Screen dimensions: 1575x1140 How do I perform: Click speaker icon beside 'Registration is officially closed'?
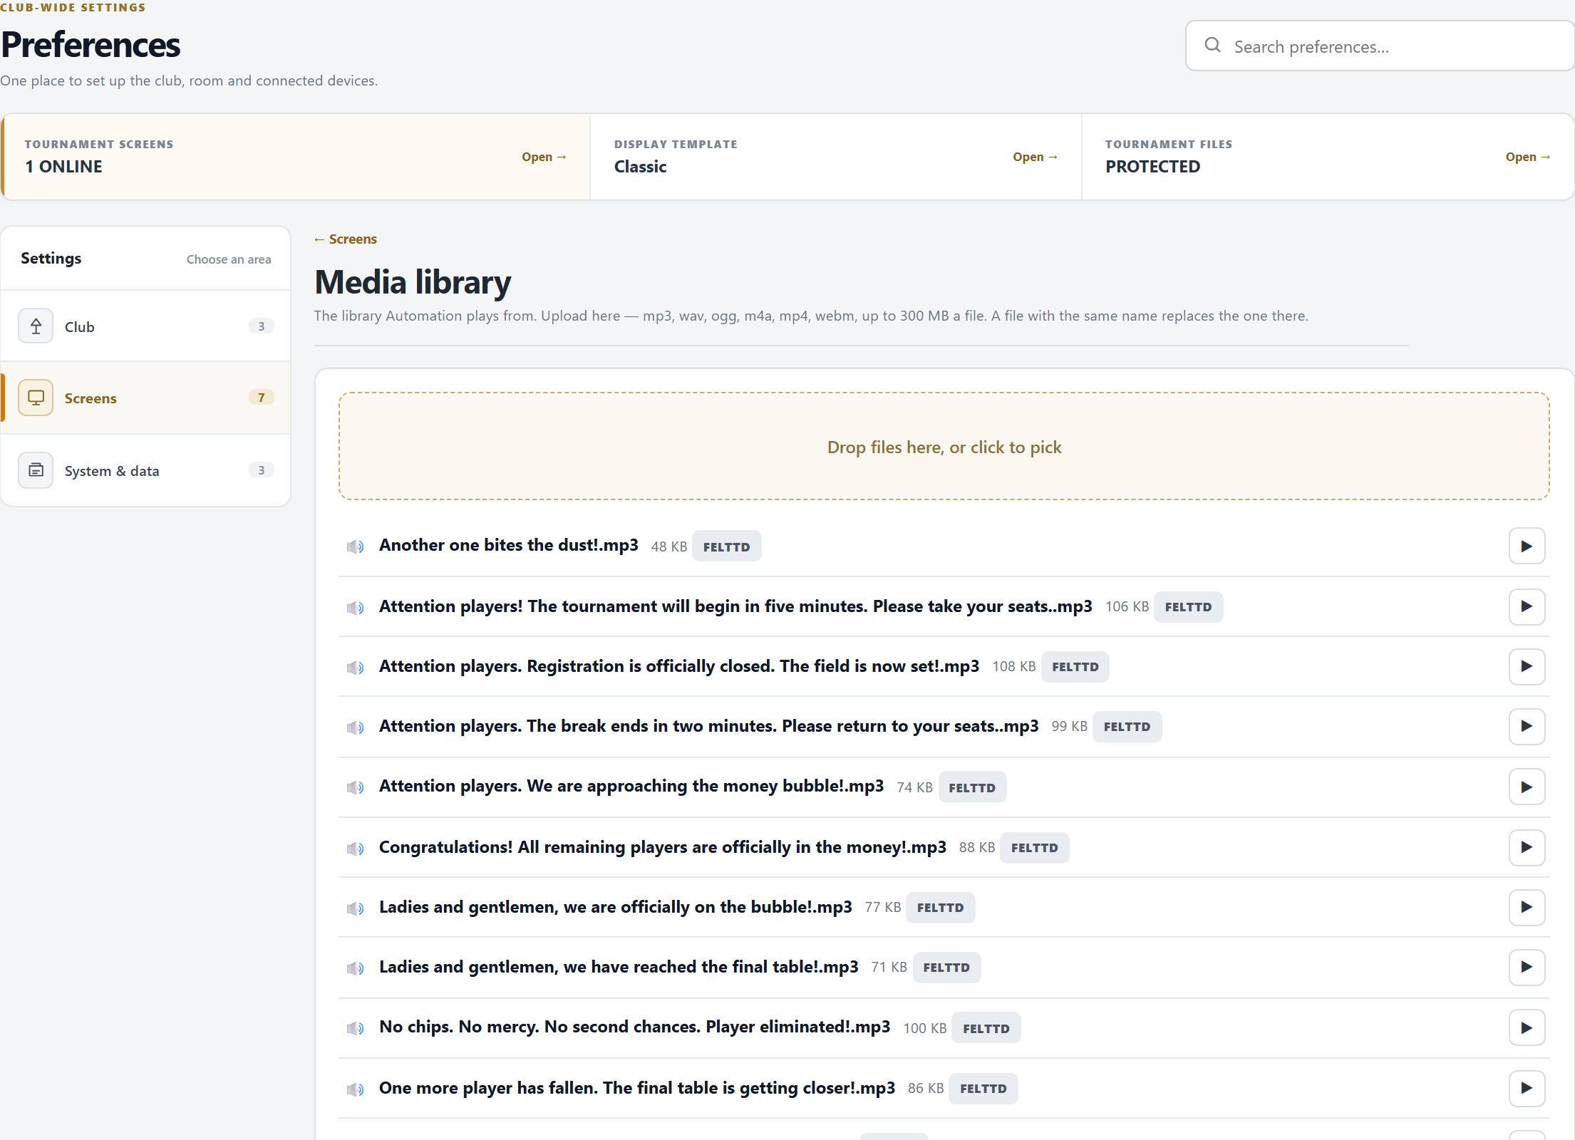[355, 668]
